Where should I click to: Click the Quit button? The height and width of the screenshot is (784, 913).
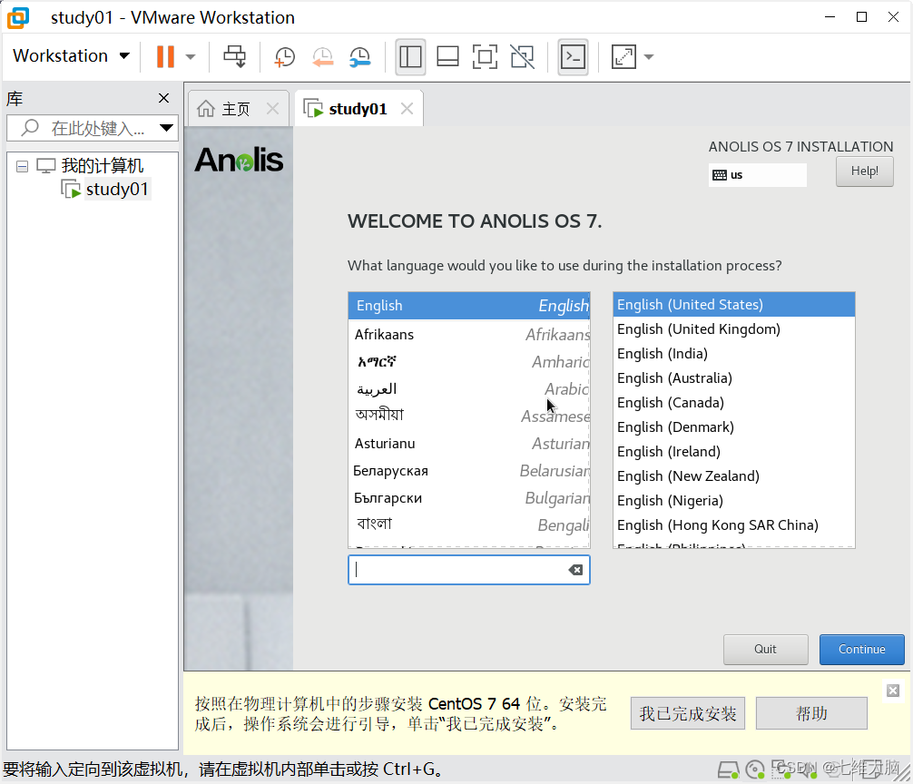[x=766, y=649]
